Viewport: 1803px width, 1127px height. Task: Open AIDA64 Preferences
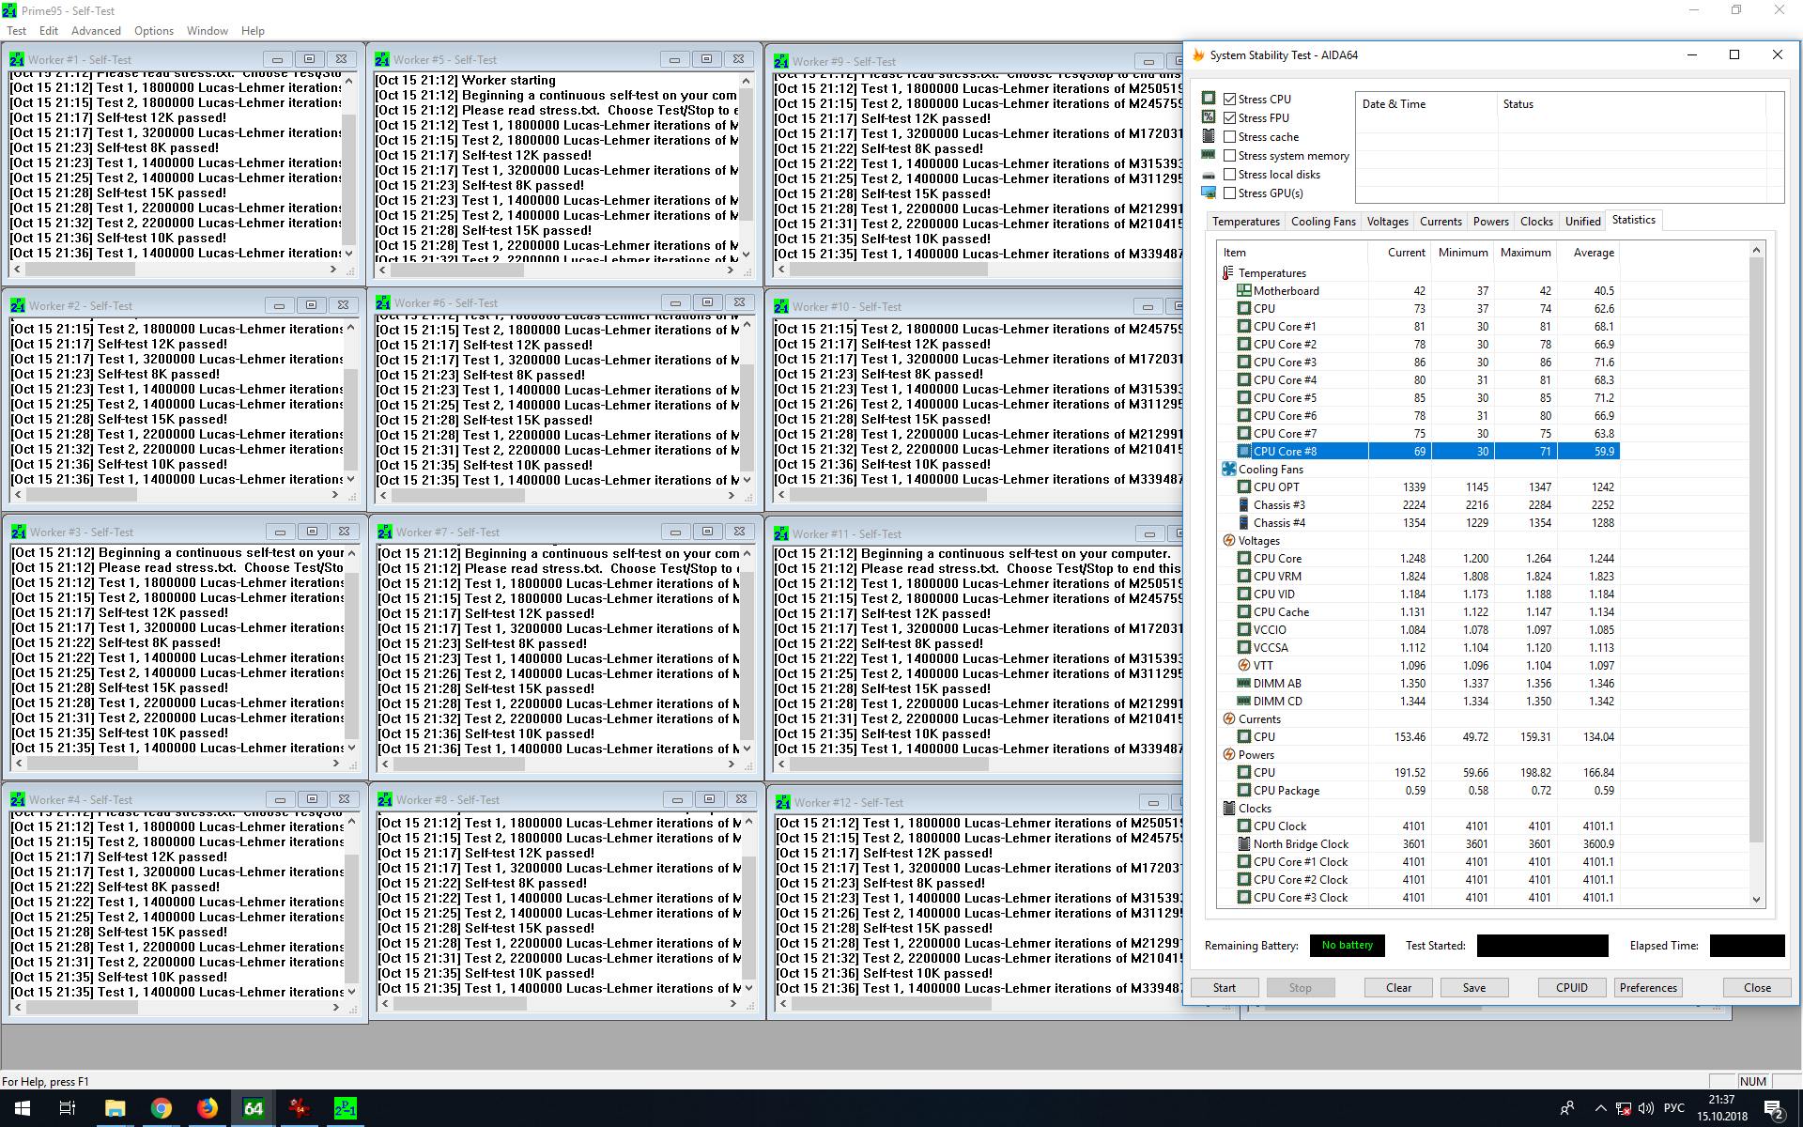[x=1647, y=987]
